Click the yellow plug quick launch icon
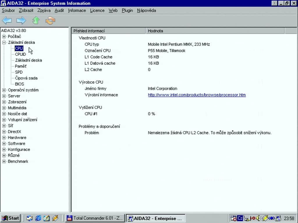This screenshot has width=298, height=223. pyautogui.click(x=55, y=218)
